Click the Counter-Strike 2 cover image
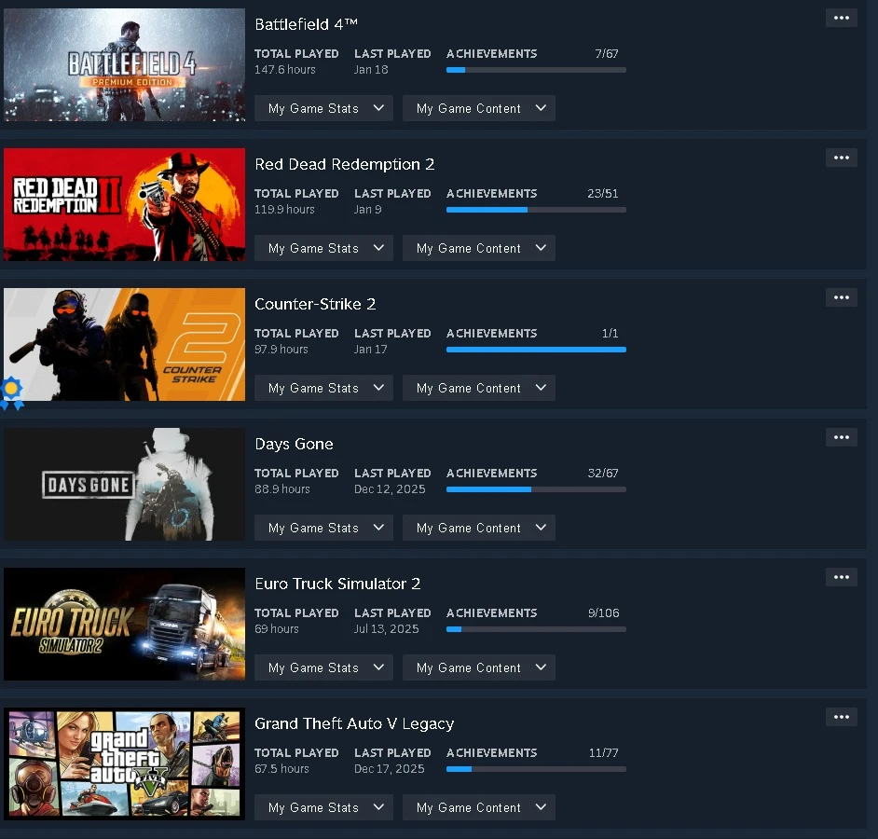878x839 pixels. (x=124, y=344)
